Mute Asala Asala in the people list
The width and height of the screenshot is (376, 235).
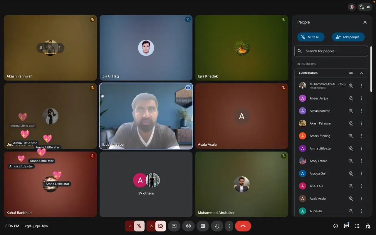(x=351, y=199)
